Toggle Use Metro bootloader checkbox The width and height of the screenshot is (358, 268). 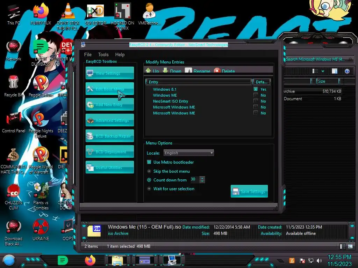tap(149, 162)
